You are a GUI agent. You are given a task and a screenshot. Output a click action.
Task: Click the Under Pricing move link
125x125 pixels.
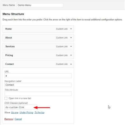pos(26,113)
